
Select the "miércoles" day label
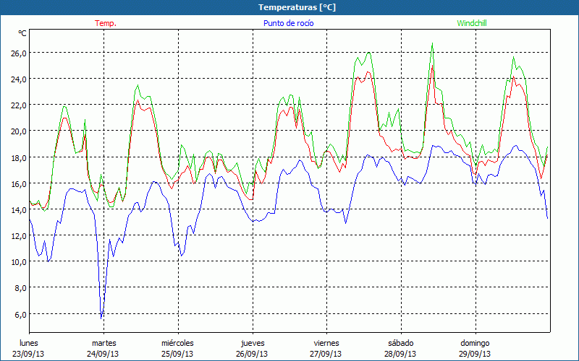(x=177, y=342)
